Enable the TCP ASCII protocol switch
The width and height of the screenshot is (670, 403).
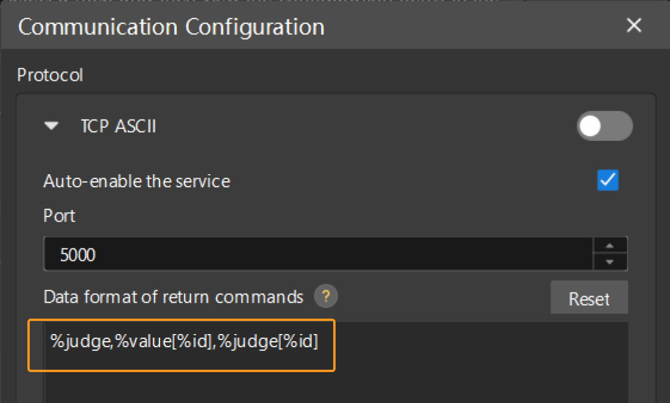pos(605,126)
